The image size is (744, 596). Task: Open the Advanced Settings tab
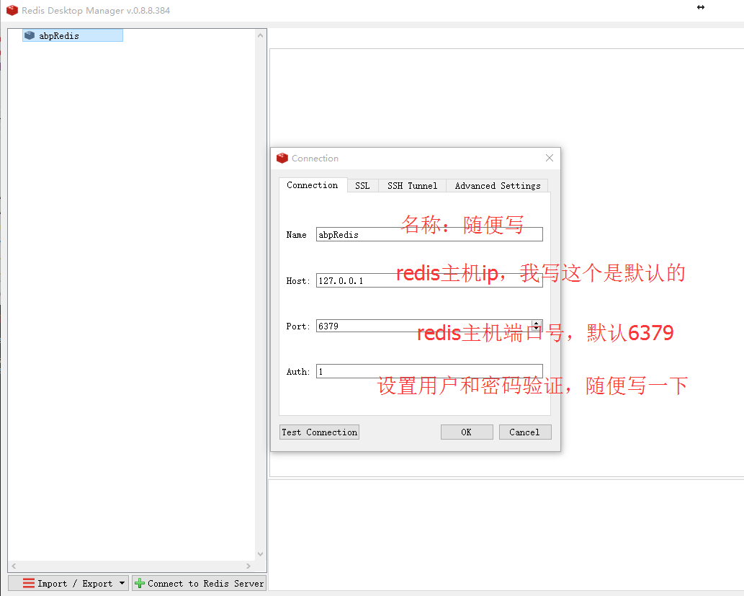click(497, 186)
